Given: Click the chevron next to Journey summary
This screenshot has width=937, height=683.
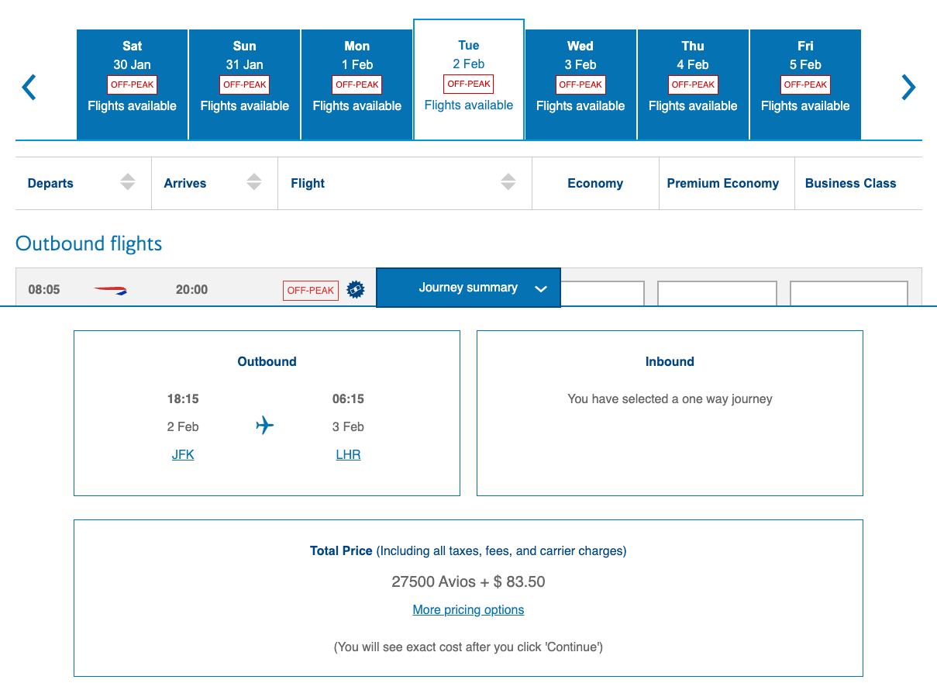Looking at the screenshot, I should [x=540, y=288].
